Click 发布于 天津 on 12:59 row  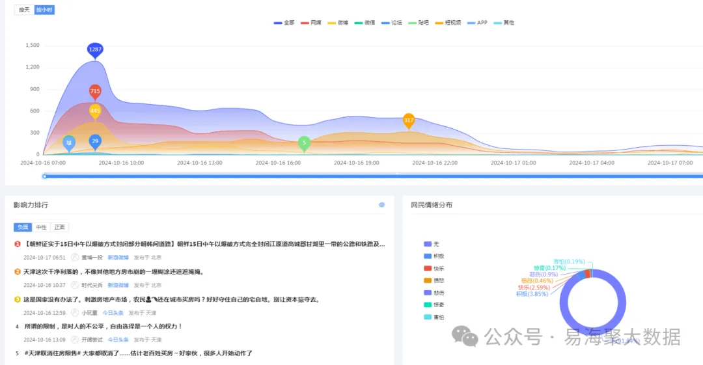click(142, 313)
